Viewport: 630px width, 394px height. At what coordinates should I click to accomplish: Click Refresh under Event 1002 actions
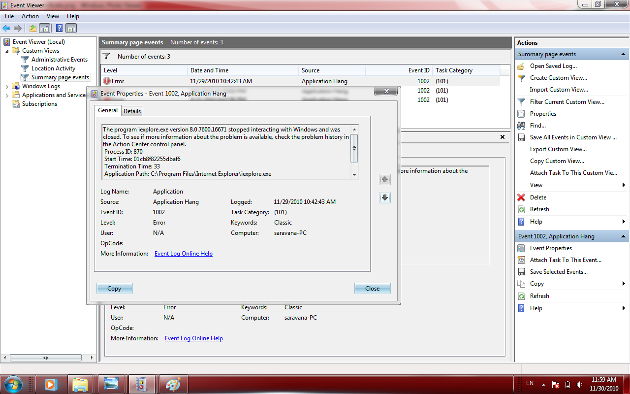[539, 296]
